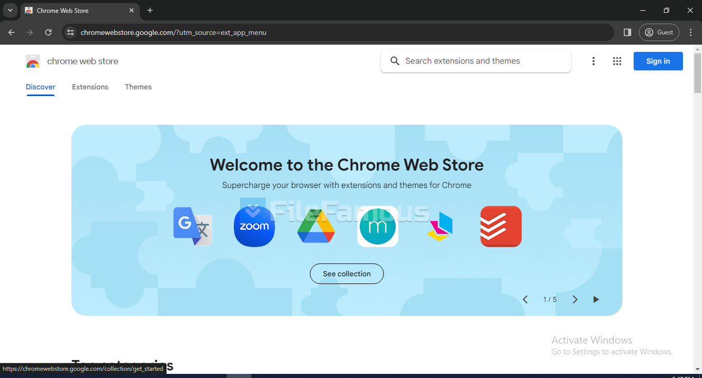This screenshot has width=702, height=378.
Task: Go back with the browser back arrow
Action: (x=11, y=32)
